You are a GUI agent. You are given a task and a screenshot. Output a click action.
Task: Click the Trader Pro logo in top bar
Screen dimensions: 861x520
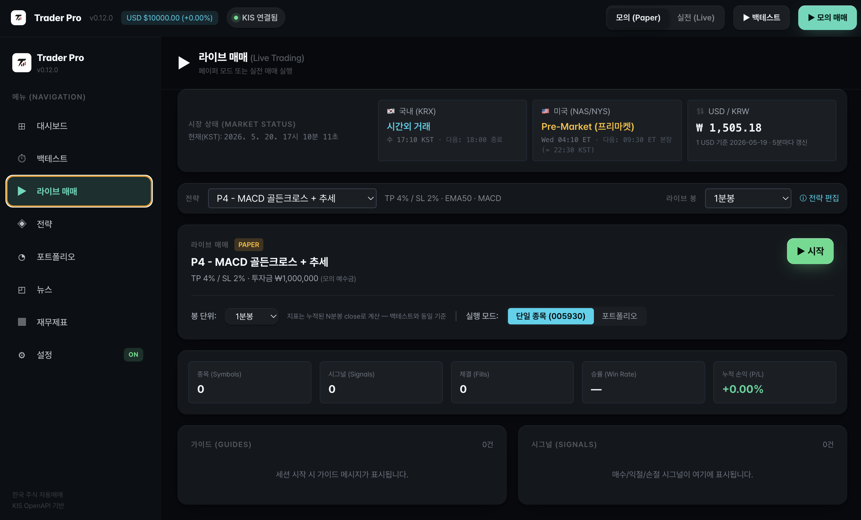tap(18, 18)
